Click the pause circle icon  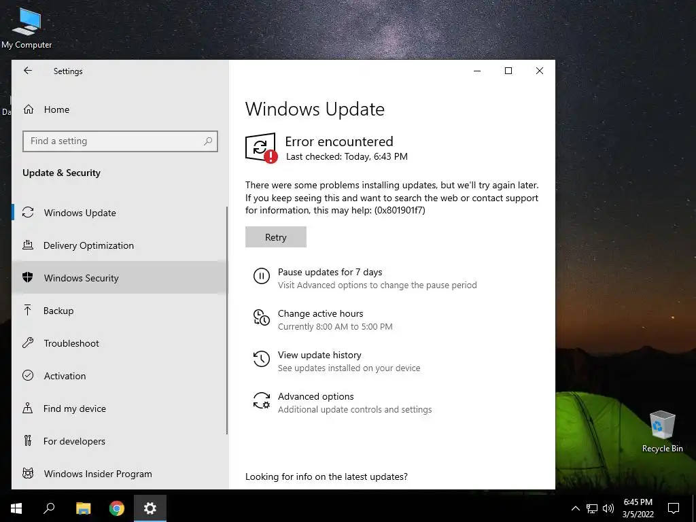262,276
